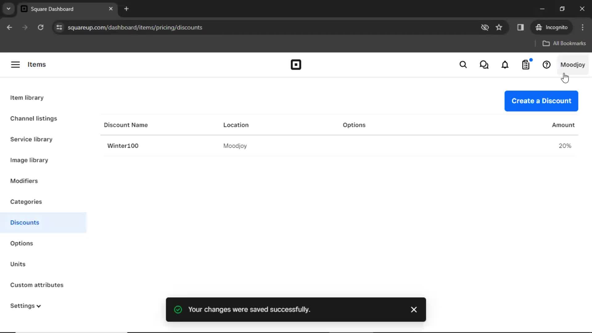
Task: Click the Items page title
Action: pos(37,64)
